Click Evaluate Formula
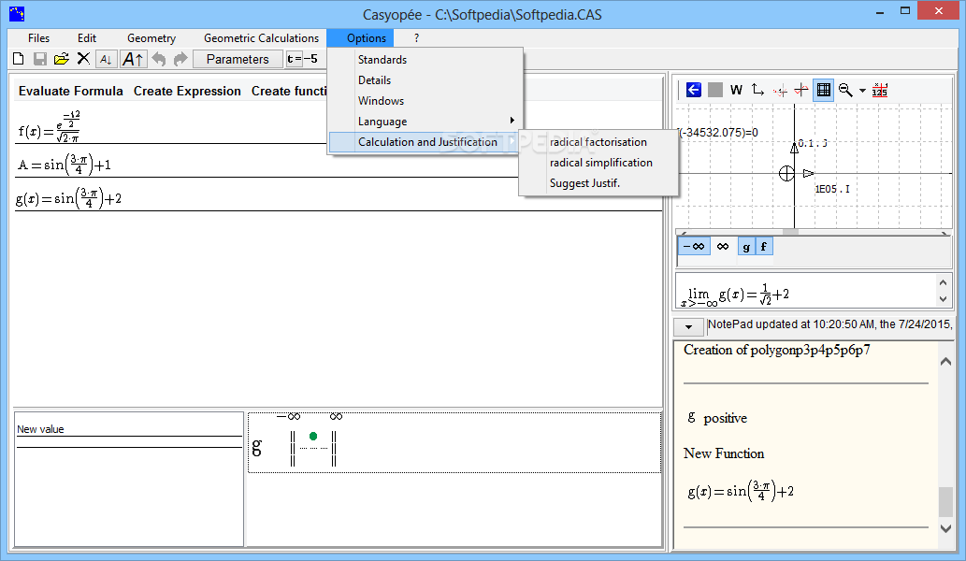Image resolution: width=966 pixels, height=561 pixels. click(71, 91)
